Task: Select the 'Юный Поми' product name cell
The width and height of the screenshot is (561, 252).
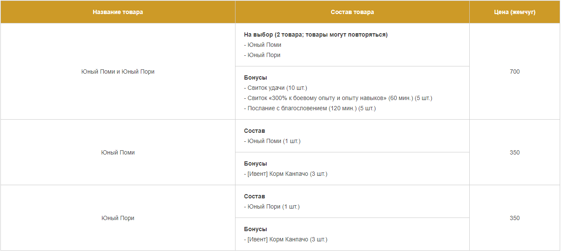Action: [118, 152]
